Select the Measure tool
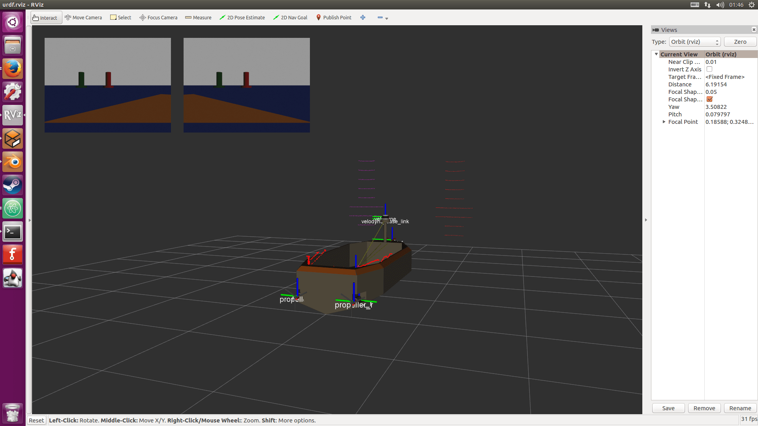This screenshot has width=758, height=426. click(198, 17)
